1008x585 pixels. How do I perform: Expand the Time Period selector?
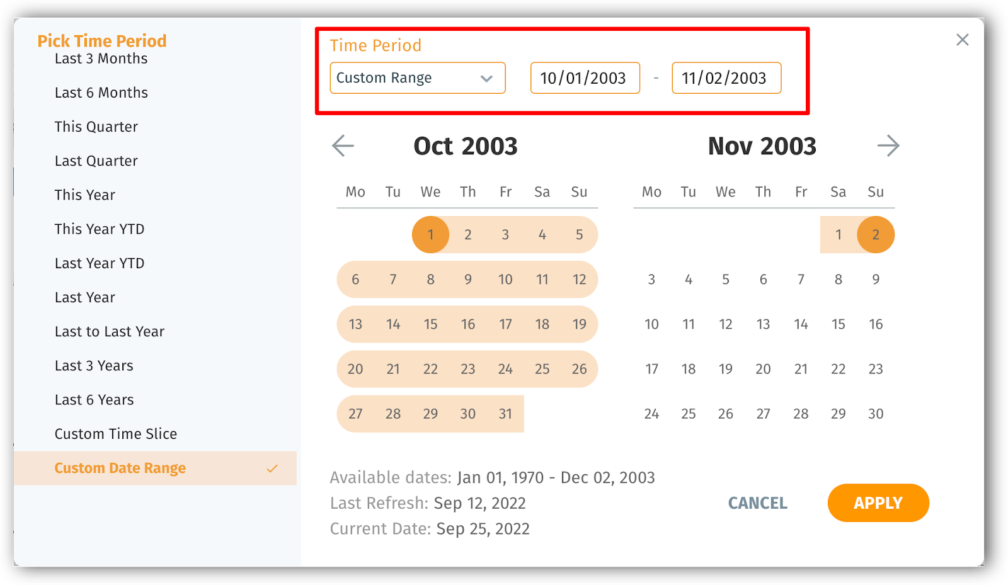pos(417,77)
